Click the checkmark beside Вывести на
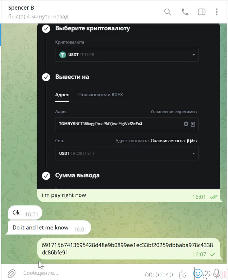 (x=46, y=77)
